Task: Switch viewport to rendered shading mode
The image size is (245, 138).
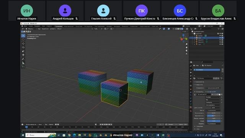Action: 182,29
